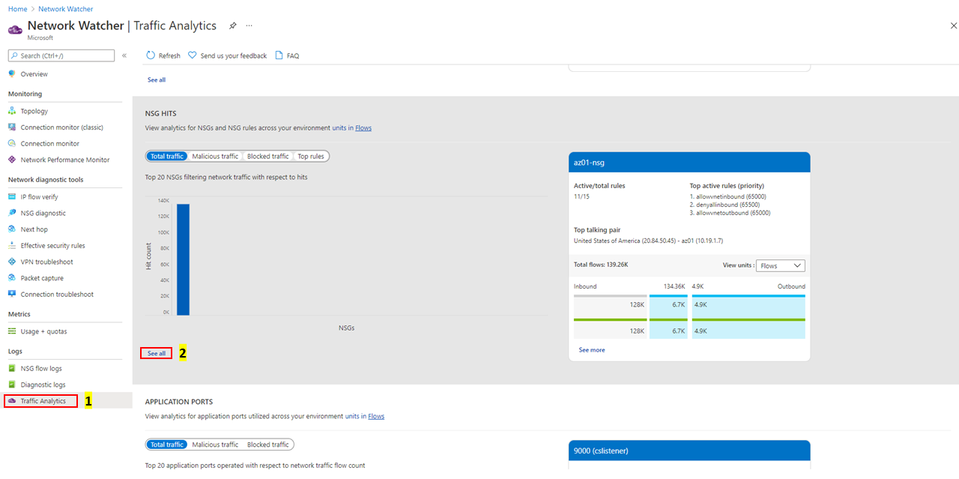Click the Network Performance Monitor icon
This screenshot has height=479, width=959.
click(12, 160)
